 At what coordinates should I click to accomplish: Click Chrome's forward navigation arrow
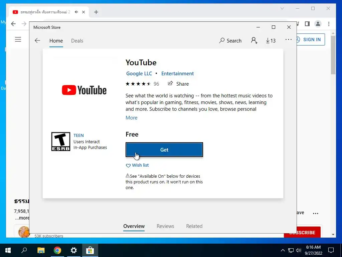pos(24,24)
